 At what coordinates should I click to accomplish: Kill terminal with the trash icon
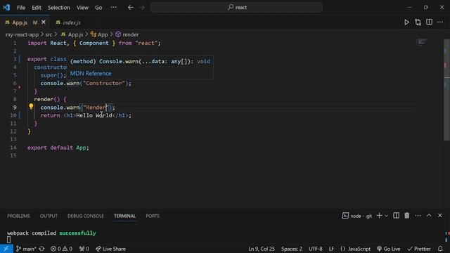(x=407, y=216)
